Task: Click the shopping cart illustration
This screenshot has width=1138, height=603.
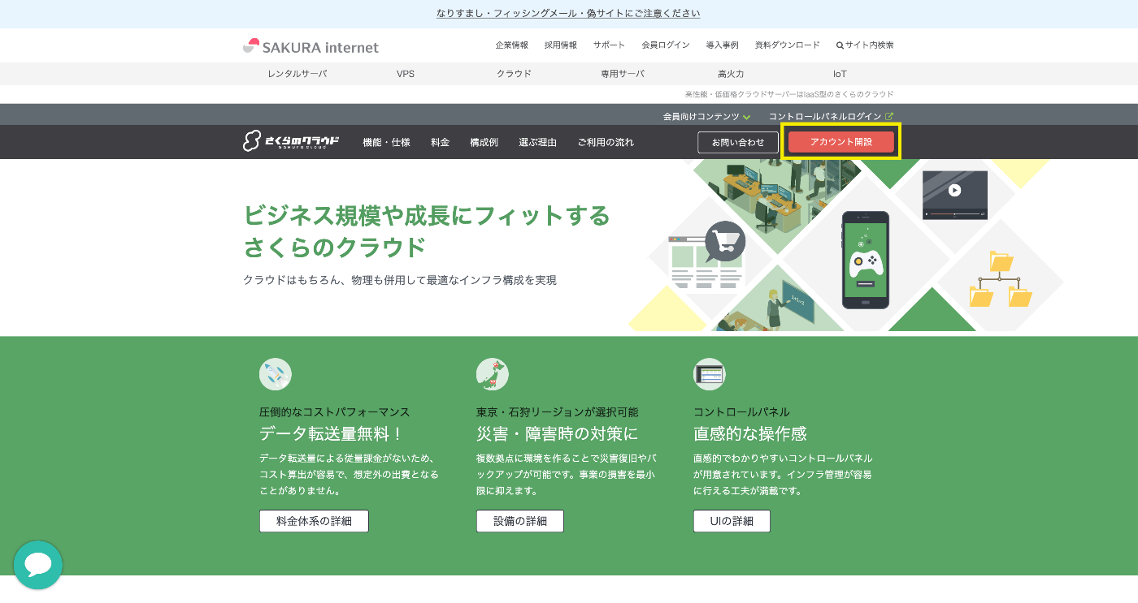Action: point(725,241)
